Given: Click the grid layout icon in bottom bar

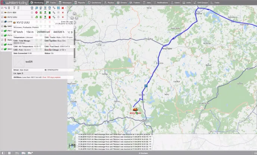Looking at the screenshot, I should click(9, 153).
